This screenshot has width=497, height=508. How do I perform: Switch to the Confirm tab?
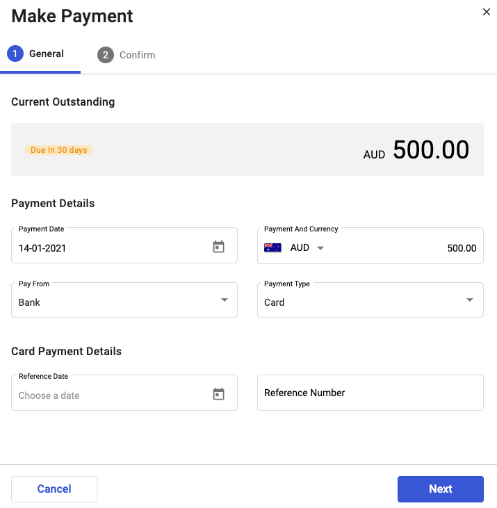click(127, 55)
